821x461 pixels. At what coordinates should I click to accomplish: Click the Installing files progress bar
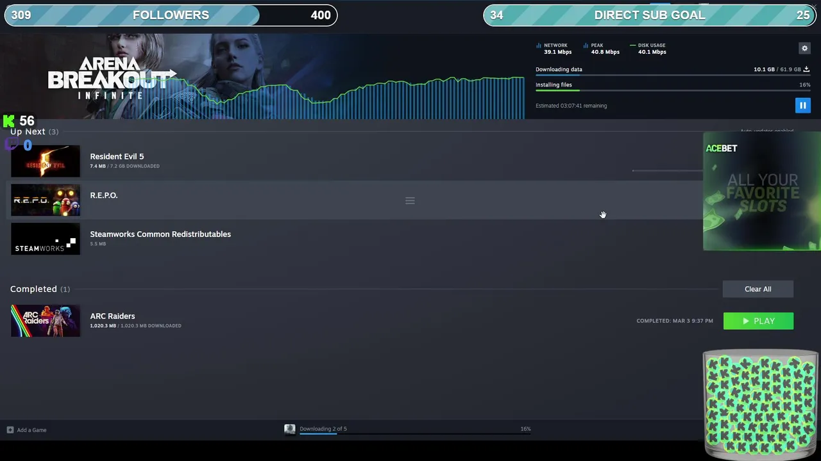pyautogui.click(x=673, y=90)
